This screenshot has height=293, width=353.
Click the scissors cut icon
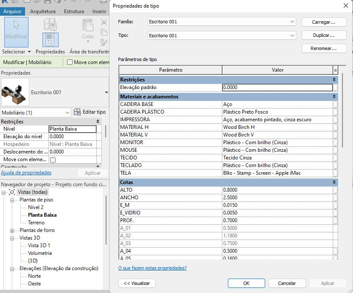[104, 22]
